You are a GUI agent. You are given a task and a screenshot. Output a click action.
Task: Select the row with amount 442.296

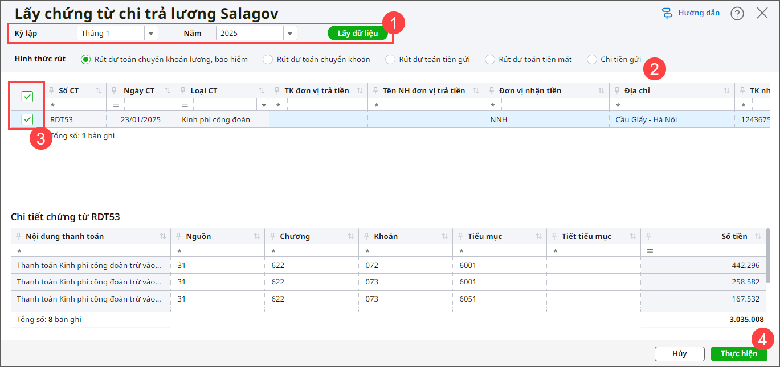(x=389, y=265)
